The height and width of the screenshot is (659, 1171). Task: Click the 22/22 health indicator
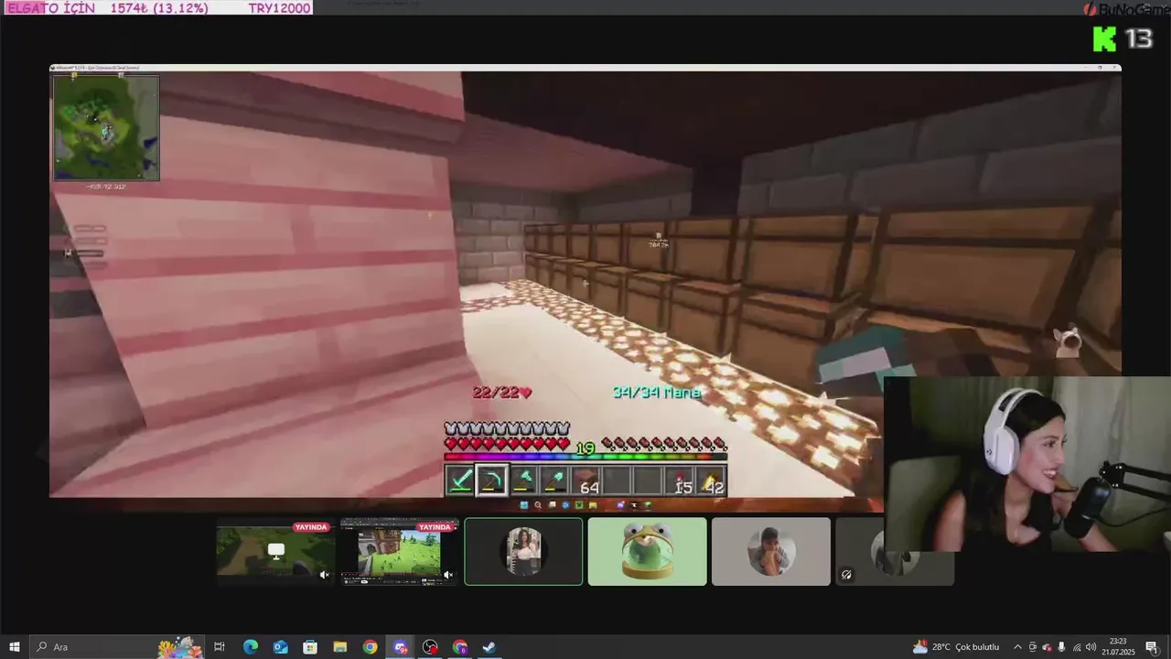pos(501,393)
